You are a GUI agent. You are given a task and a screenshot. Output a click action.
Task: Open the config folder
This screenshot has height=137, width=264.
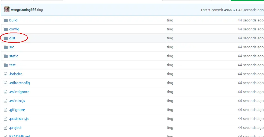(14, 29)
